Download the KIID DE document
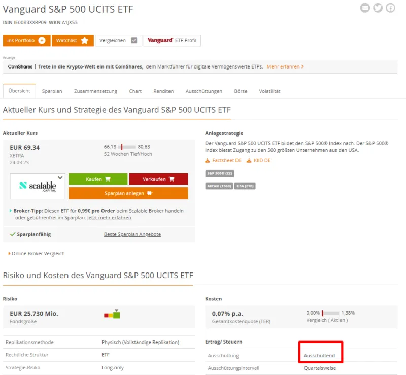406x375 pixels. [x=259, y=161]
